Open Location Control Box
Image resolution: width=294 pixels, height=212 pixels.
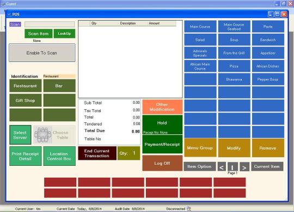pos(59,156)
